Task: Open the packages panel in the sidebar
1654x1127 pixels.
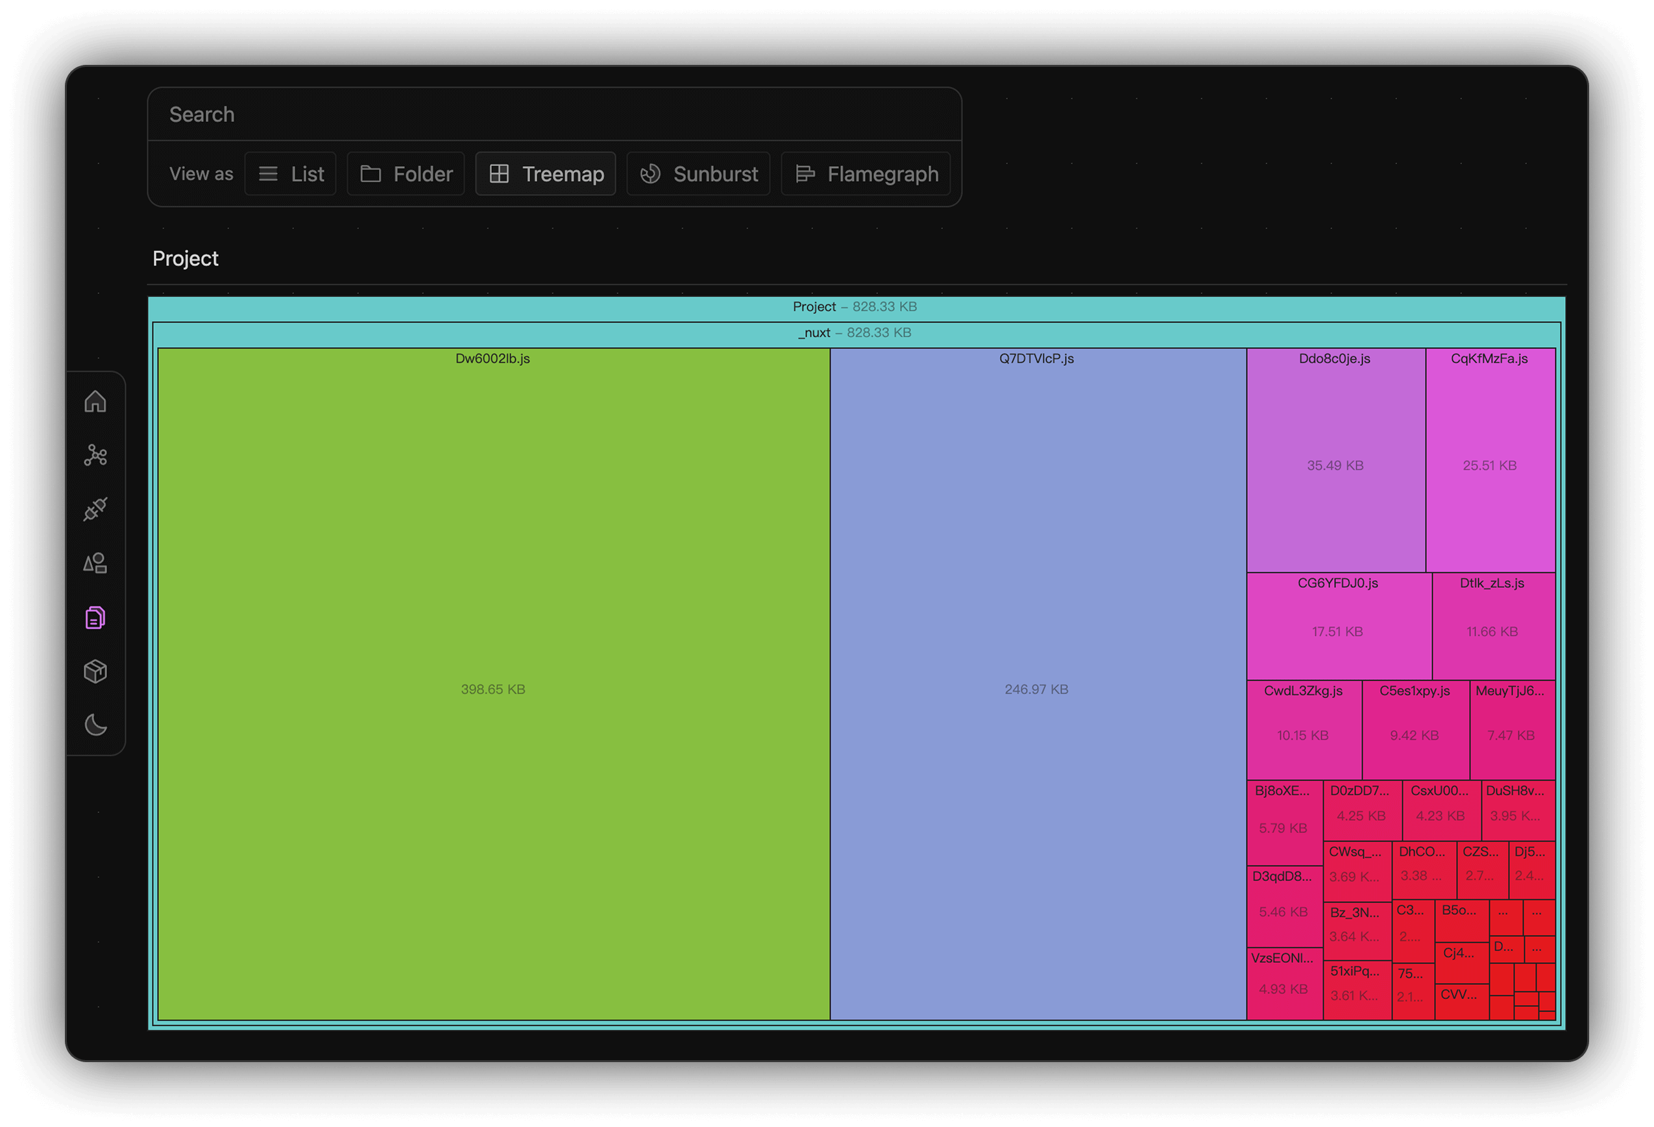Action: [95, 671]
